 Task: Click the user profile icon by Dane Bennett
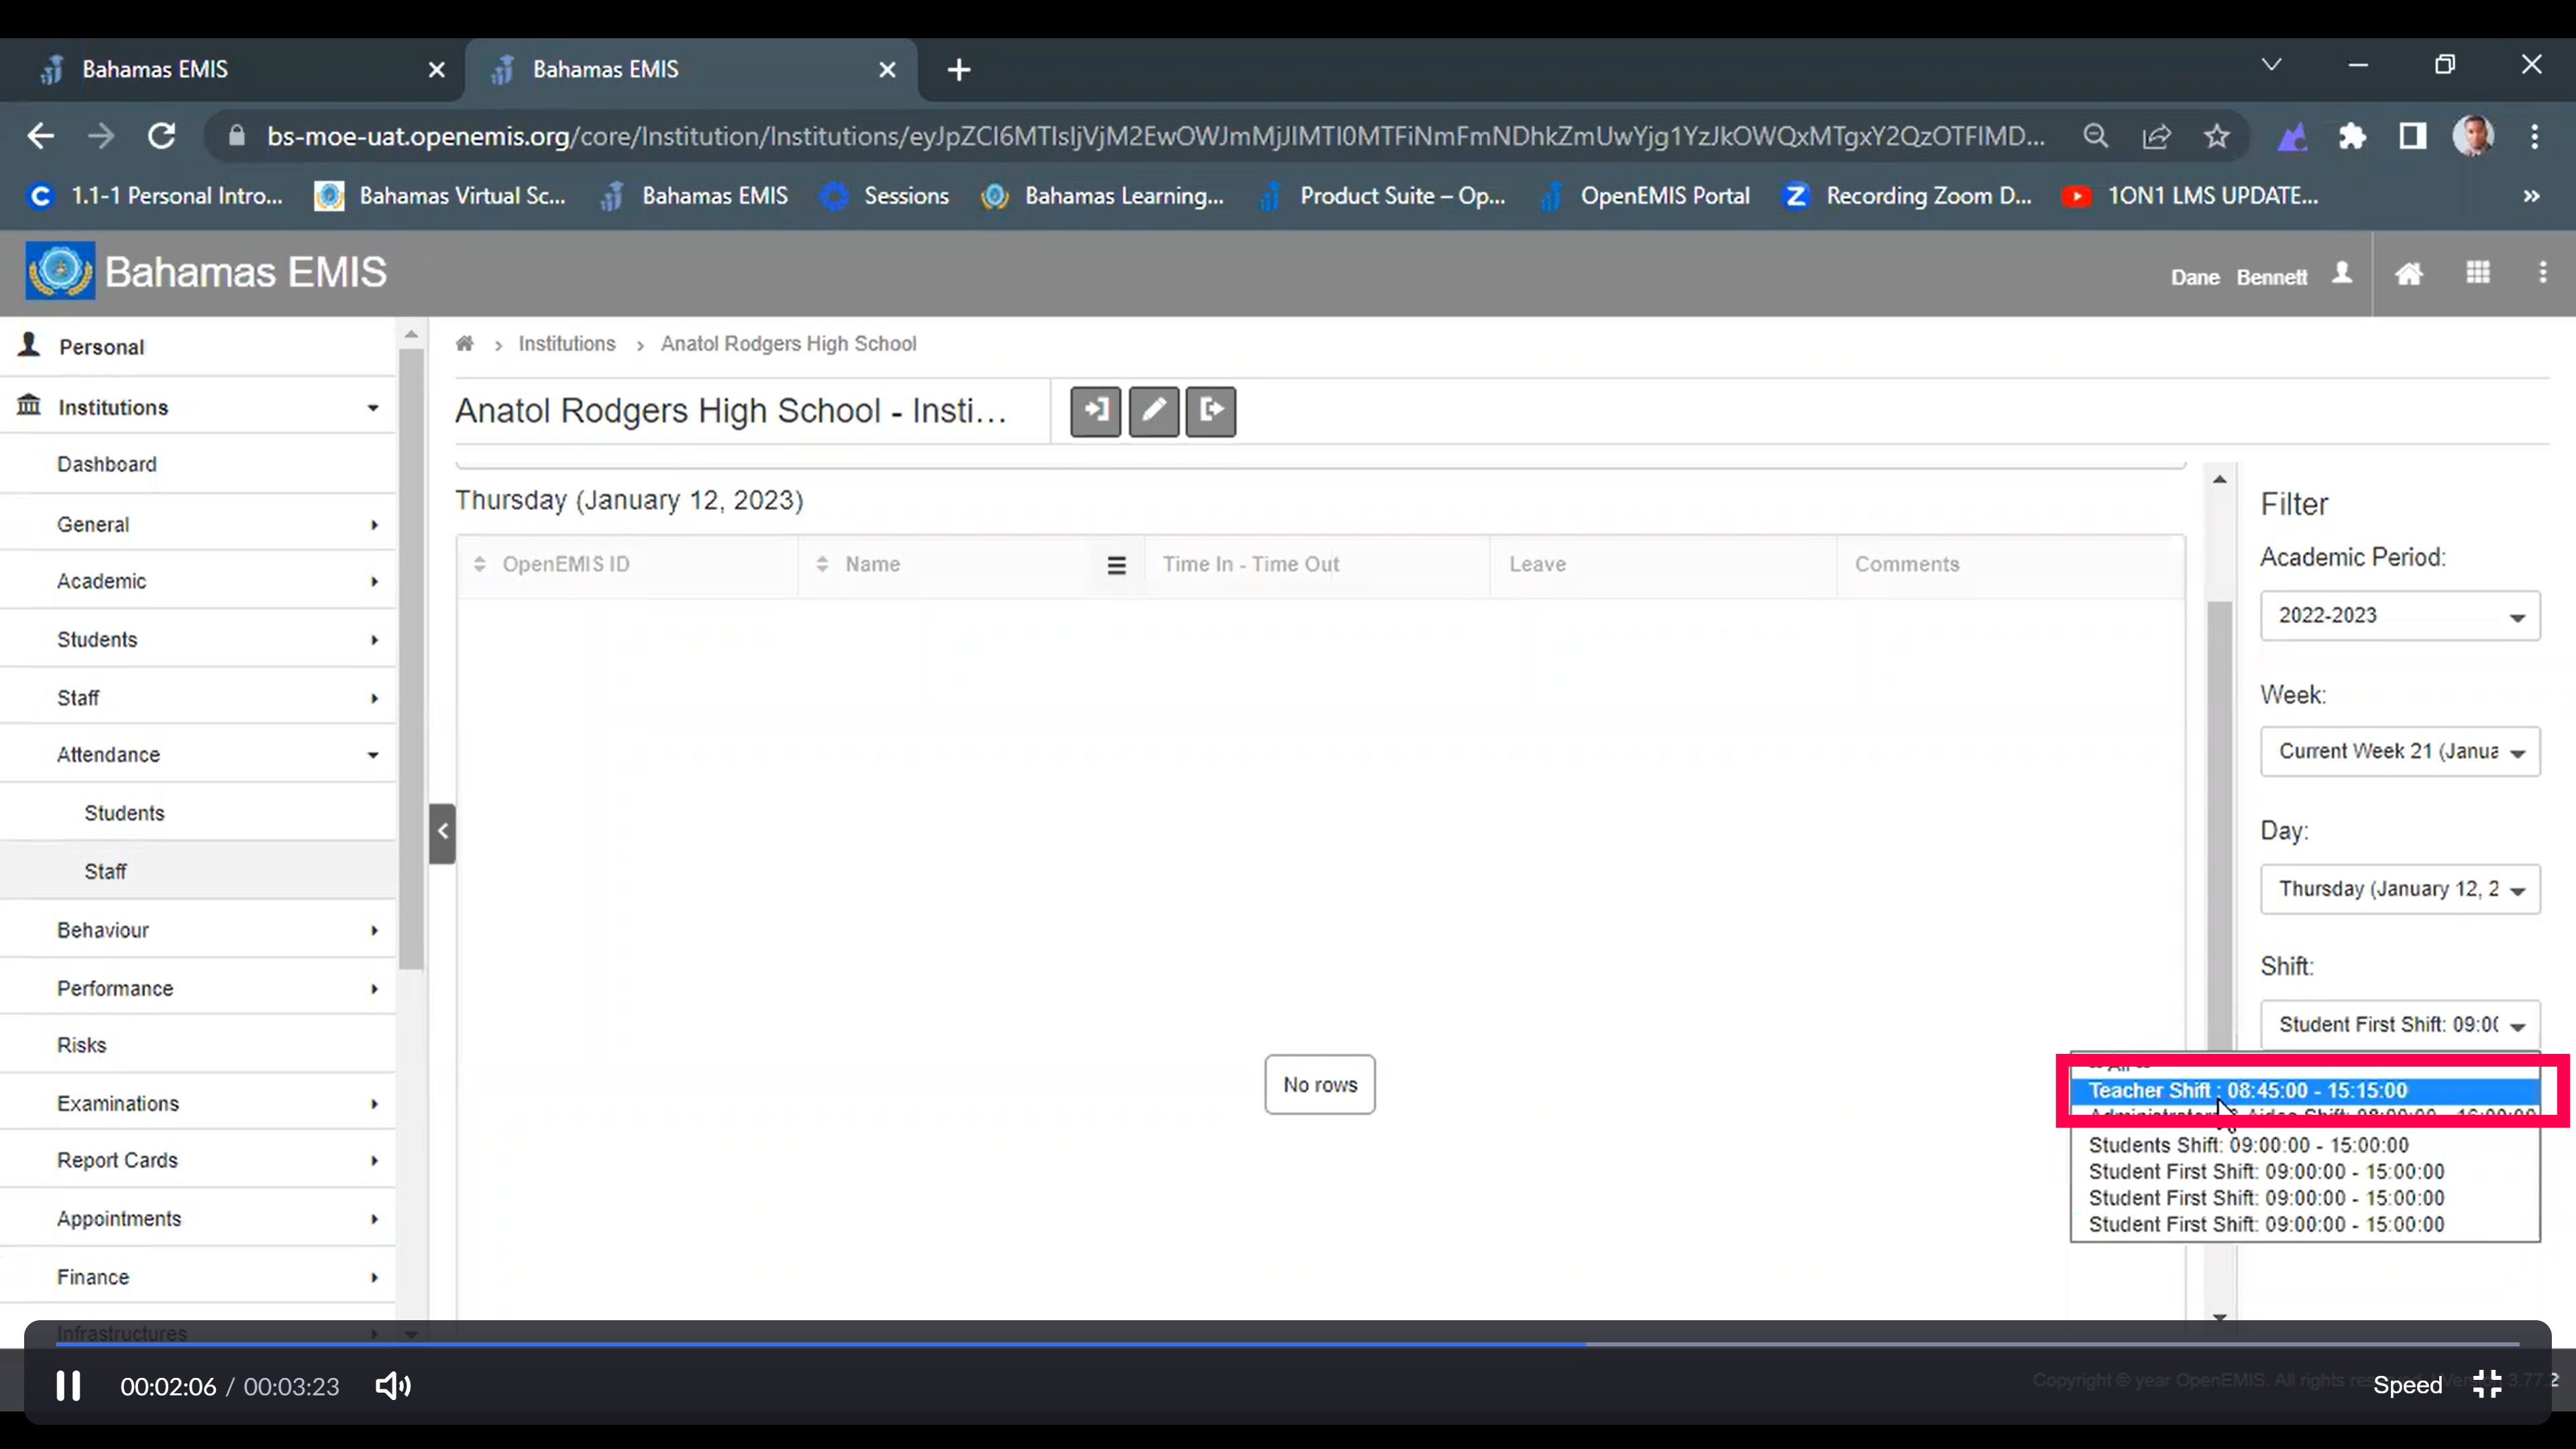point(2342,274)
